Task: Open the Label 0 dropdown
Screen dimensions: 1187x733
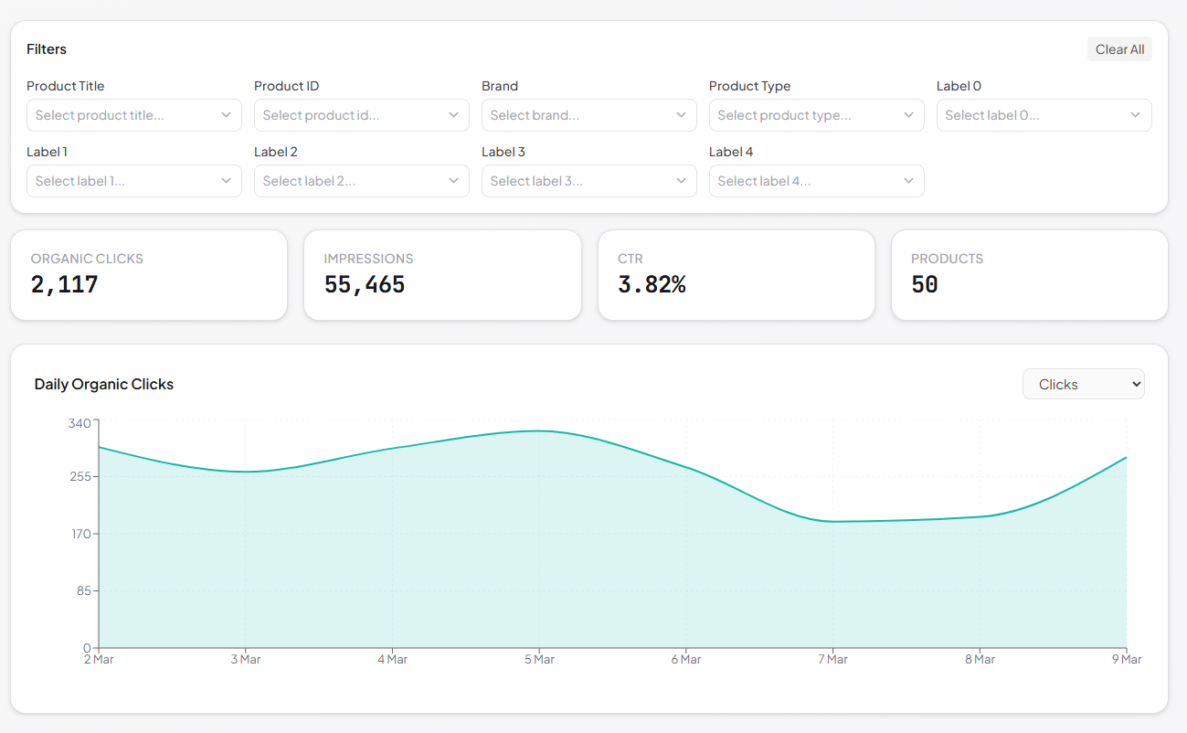Action: (x=1044, y=115)
